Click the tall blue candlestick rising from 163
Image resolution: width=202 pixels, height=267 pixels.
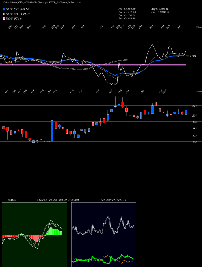coord(52,131)
